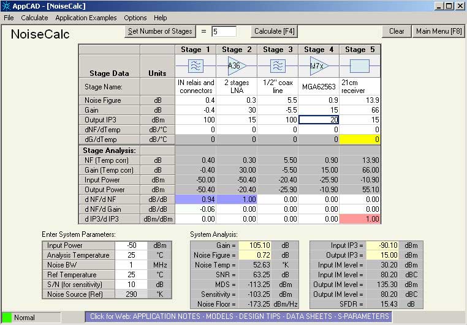Open the Help menu
The height and width of the screenshot is (325, 467).
[x=160, y=18]
